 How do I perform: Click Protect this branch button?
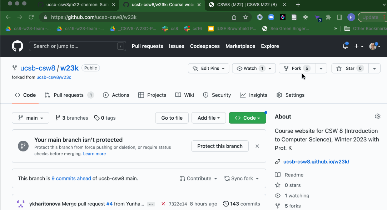(220, 146)
